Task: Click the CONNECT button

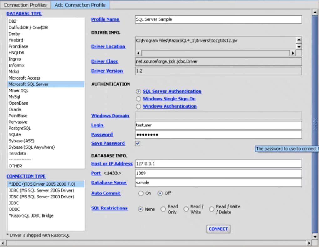Action: click(218, 229)
